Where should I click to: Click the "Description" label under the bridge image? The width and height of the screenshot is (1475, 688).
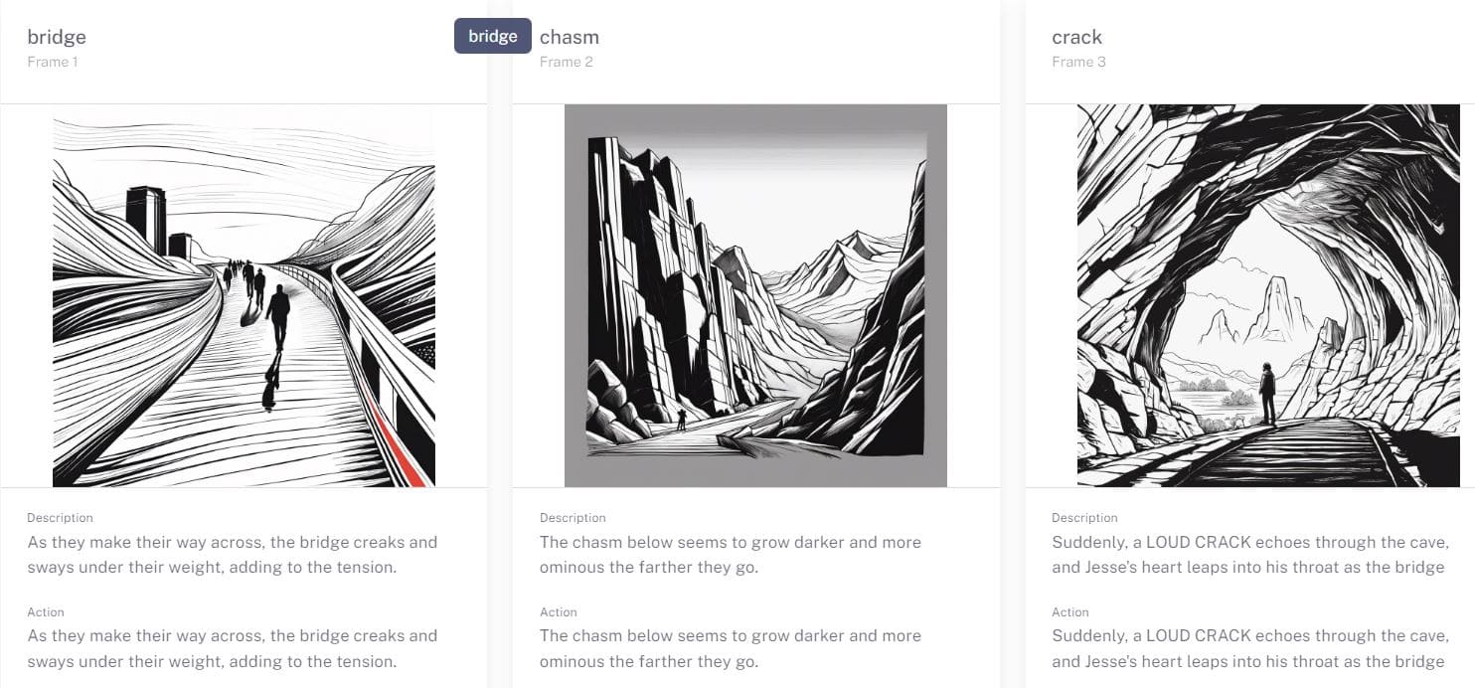60,518
